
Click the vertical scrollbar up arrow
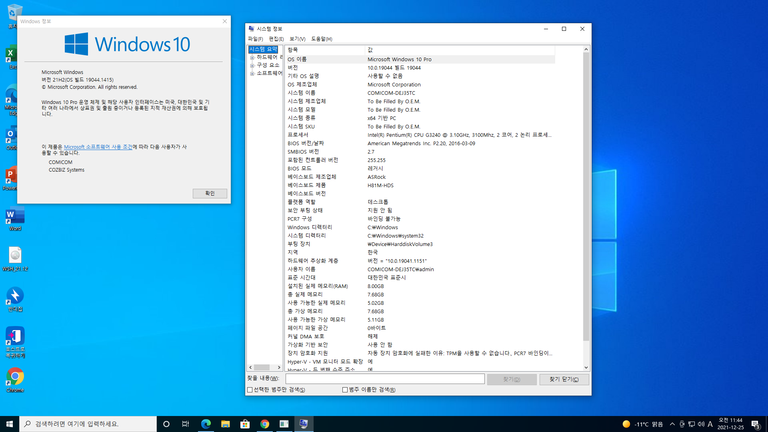(586, 49)
